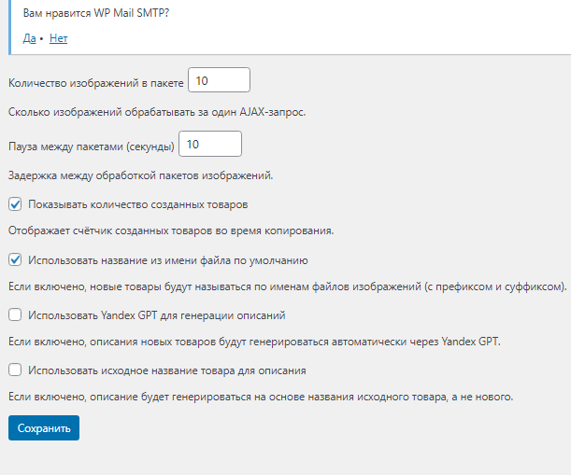Enable the "Использовать Yandex GPT" checkbox
571x475 pixels.
(x=15, y=315)
